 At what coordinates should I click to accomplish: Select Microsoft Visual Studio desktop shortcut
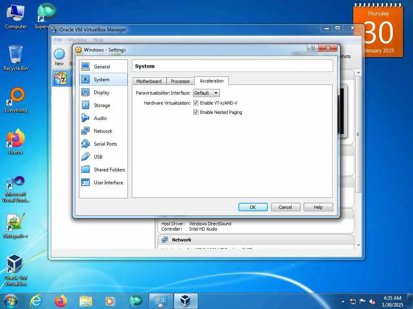(16, 189)
